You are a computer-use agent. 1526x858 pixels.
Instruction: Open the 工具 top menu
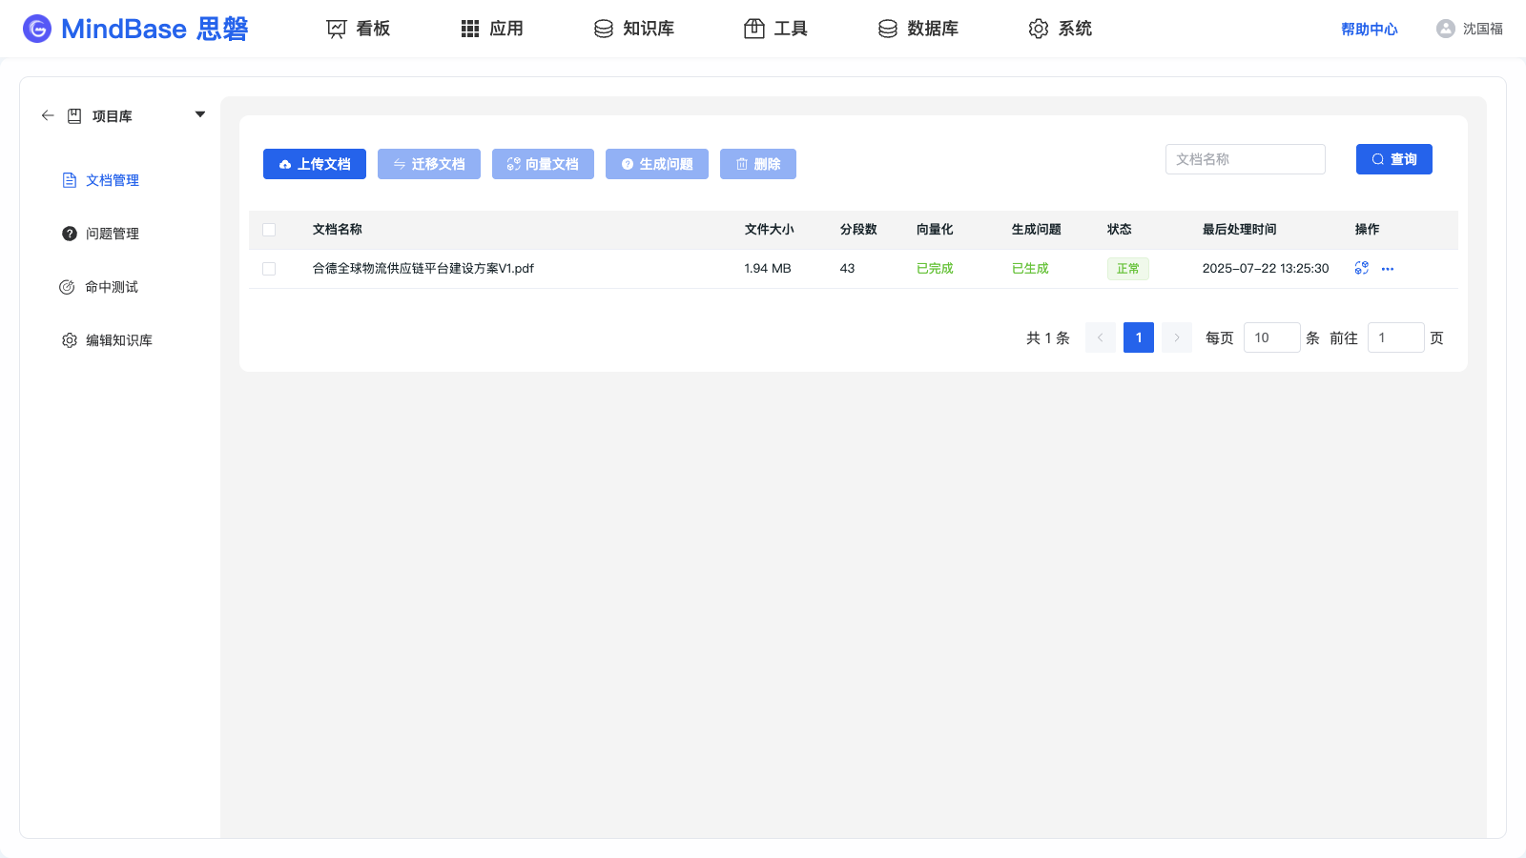pyautogui.click(x=775, y=29)
